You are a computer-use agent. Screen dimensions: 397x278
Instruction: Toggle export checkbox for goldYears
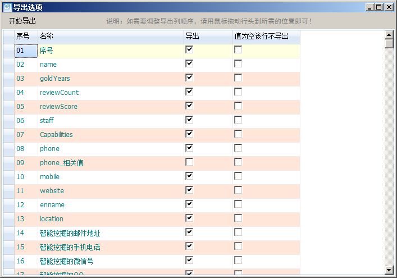pyautogui.click(x=189, y=78)
